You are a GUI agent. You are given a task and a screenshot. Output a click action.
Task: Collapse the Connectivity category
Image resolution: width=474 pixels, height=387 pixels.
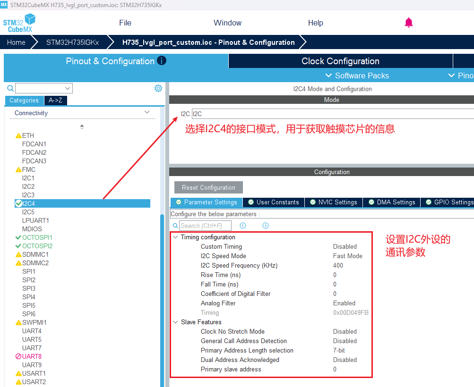tap(147, 112)
